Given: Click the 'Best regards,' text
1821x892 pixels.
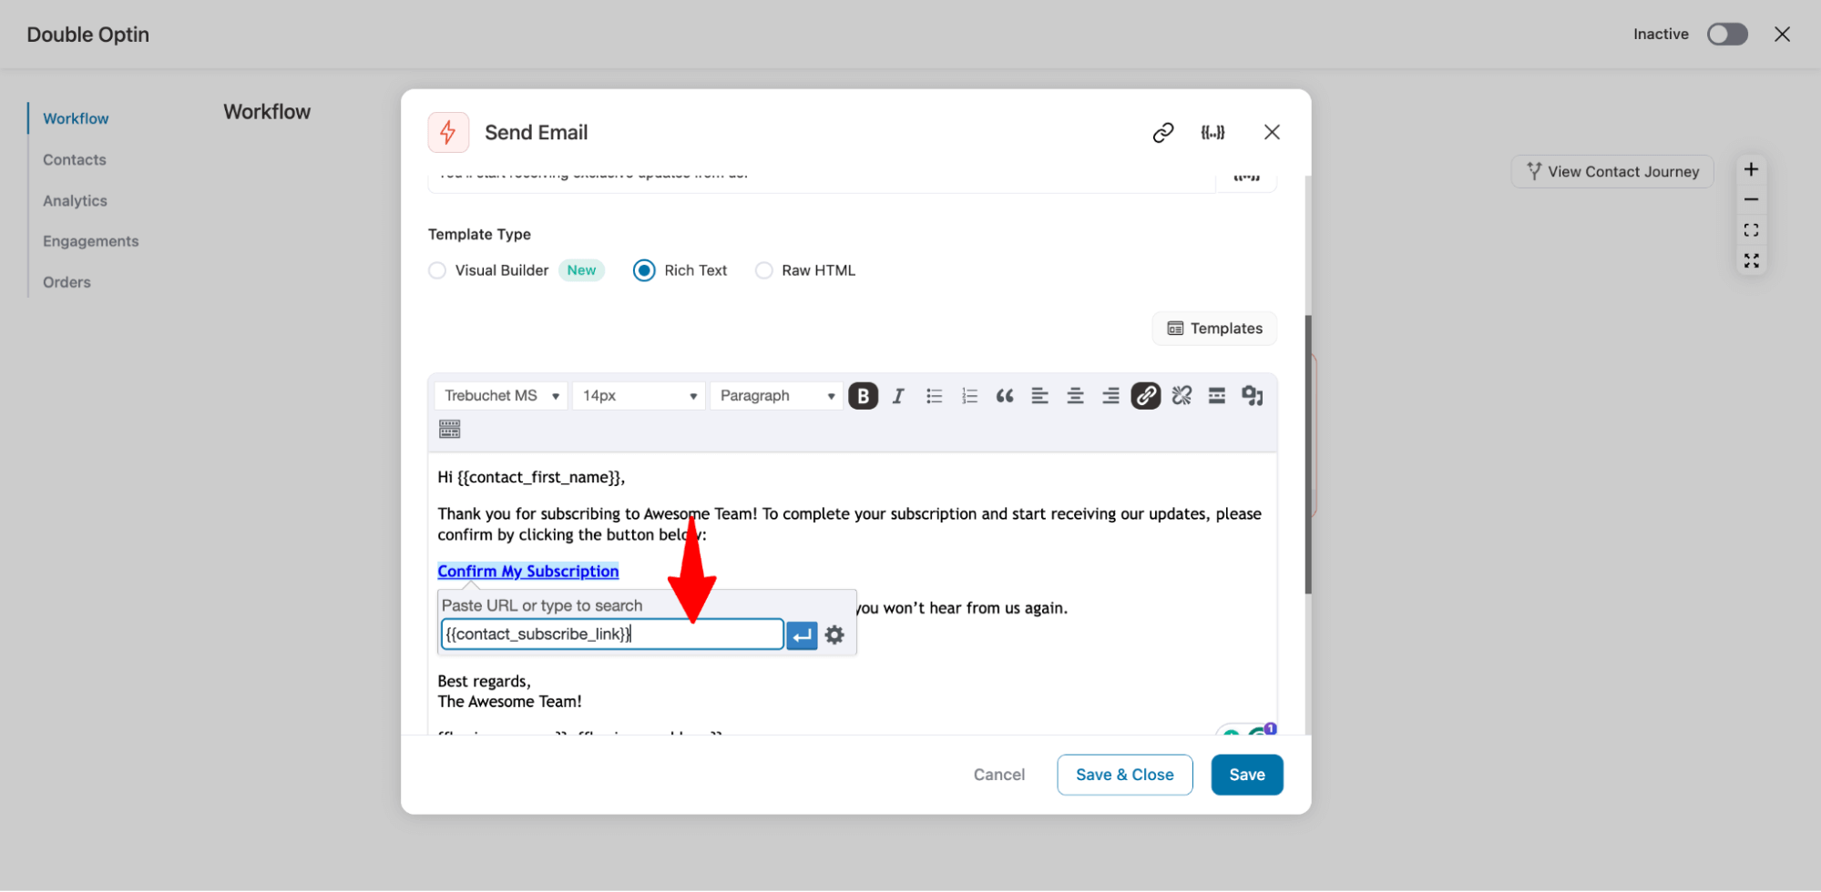Looking at the screenshot, I should [484, 682].
